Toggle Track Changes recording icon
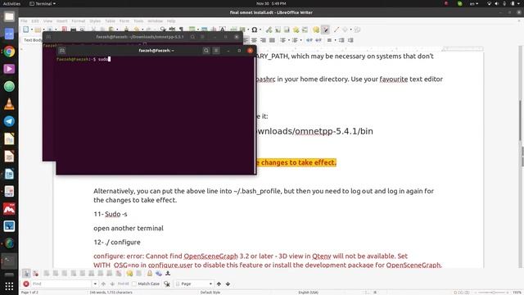Screen dimensions: 524x295 325,29
